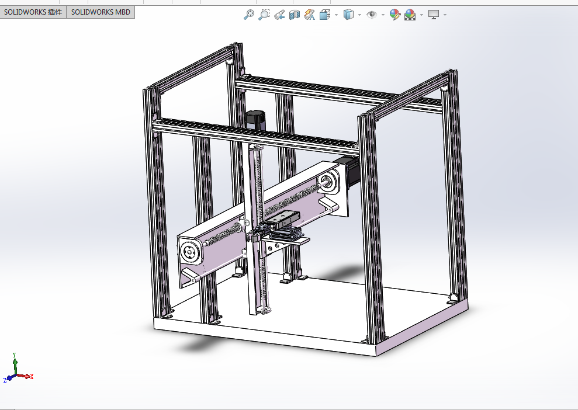Click the View Settings monitor icon
Viewport: 578px width, 410px height.
434,15
